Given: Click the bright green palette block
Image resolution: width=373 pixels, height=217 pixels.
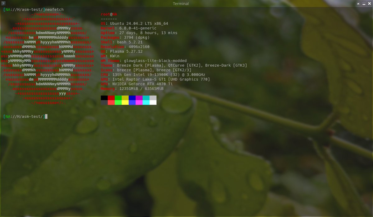Looking at the screenshot, I should pos(118,102).
